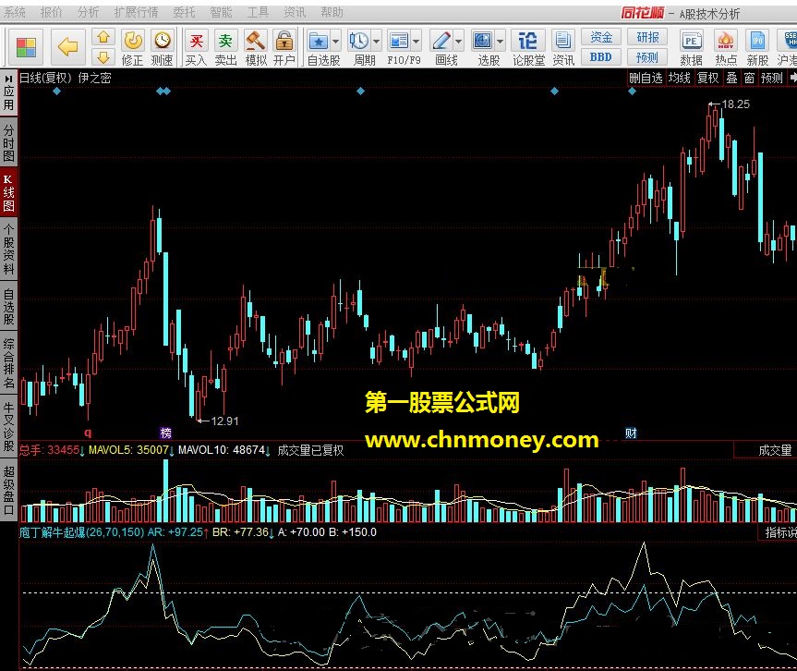797x671 pixels.
Task: Click the right arrow after 预测
Action: pyautogui.click(x=791, y=78)
